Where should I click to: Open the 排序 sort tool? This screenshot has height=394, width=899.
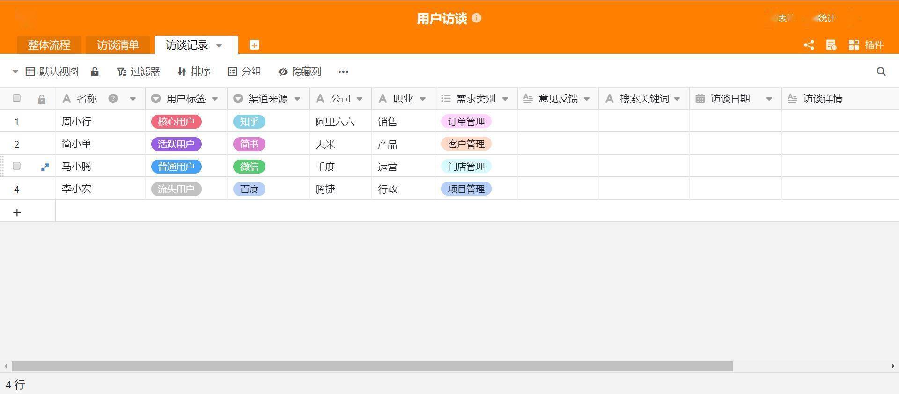(x=194, y=72)
